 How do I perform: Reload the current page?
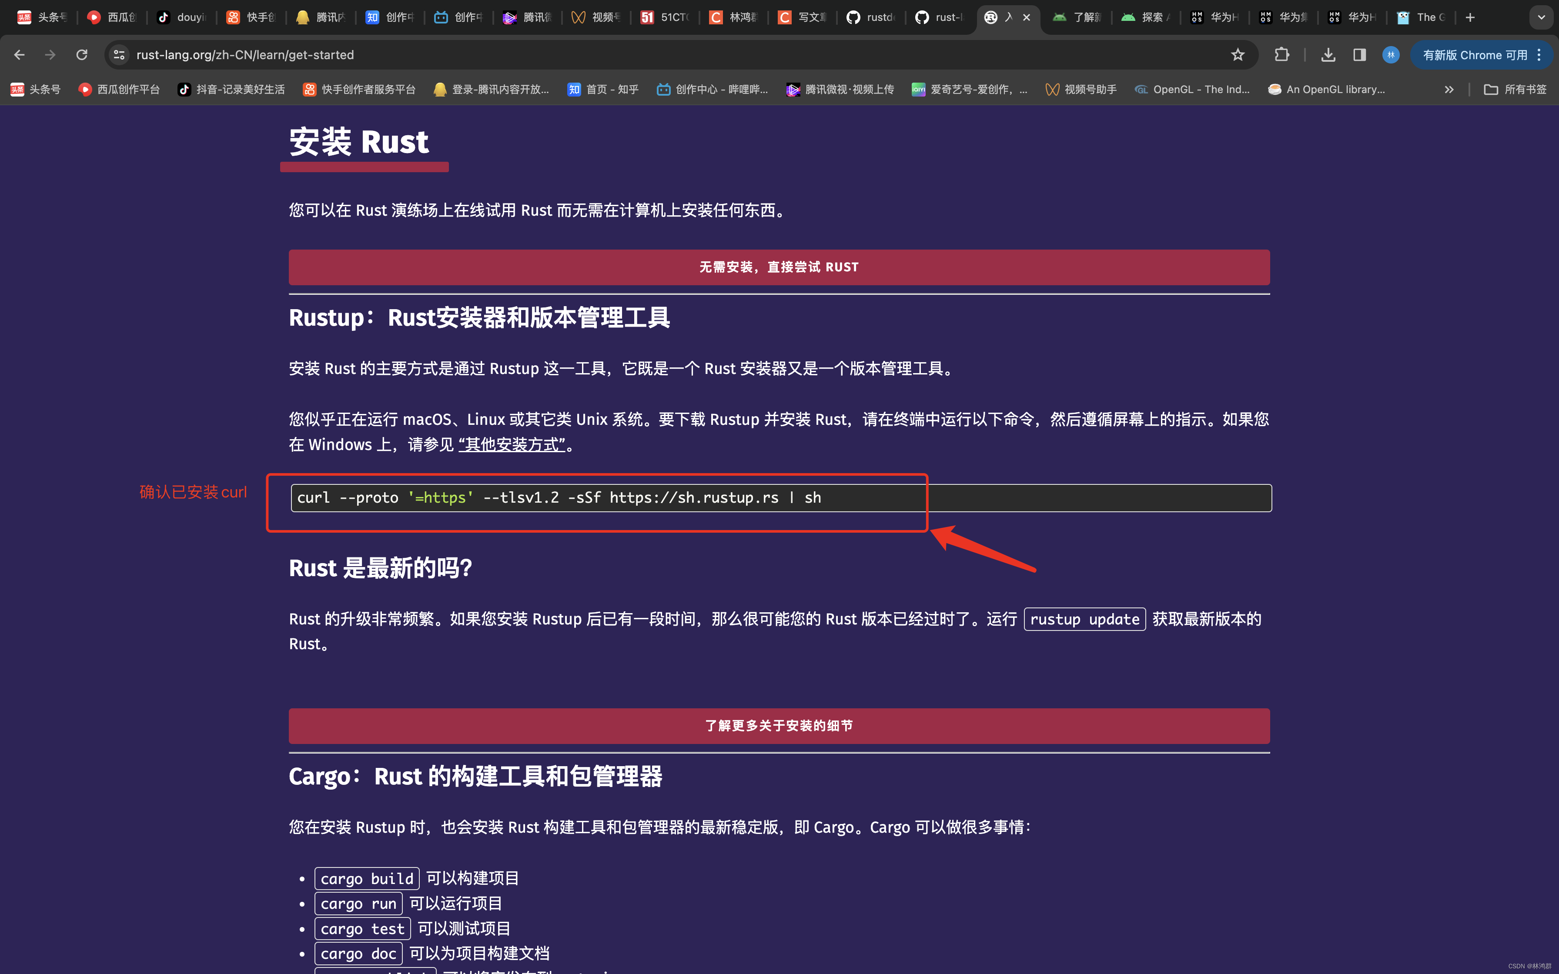pyautogui.click(x=82, y=55)
